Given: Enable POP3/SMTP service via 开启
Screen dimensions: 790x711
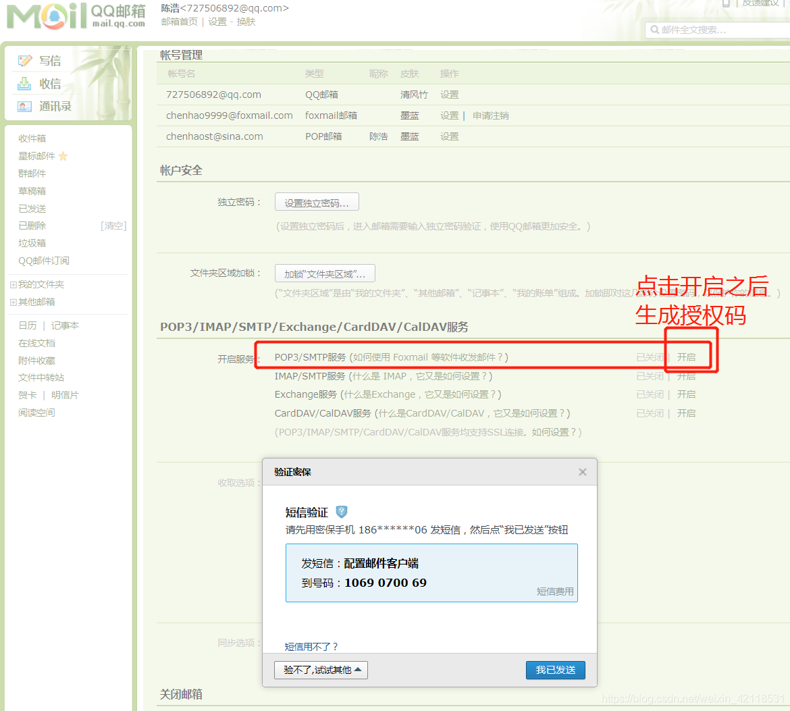Looking at the screenshot, I should click(686, 357).
